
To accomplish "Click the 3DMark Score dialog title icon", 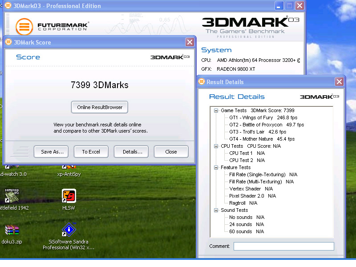I will 8,42.
